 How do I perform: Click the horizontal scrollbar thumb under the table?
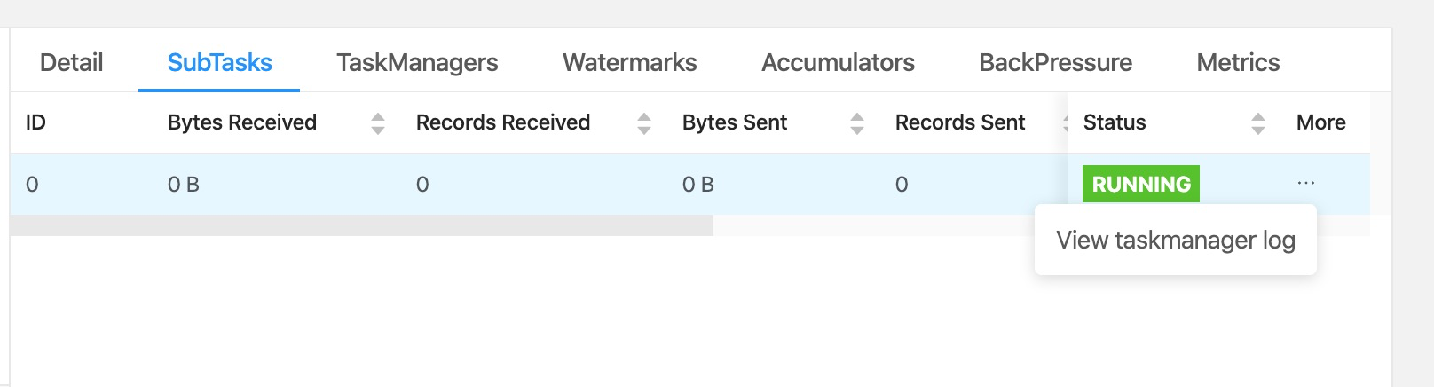(362, 225)
